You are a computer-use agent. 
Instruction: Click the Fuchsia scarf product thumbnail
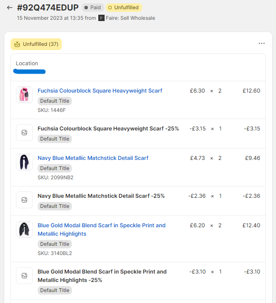coord(24,95)
